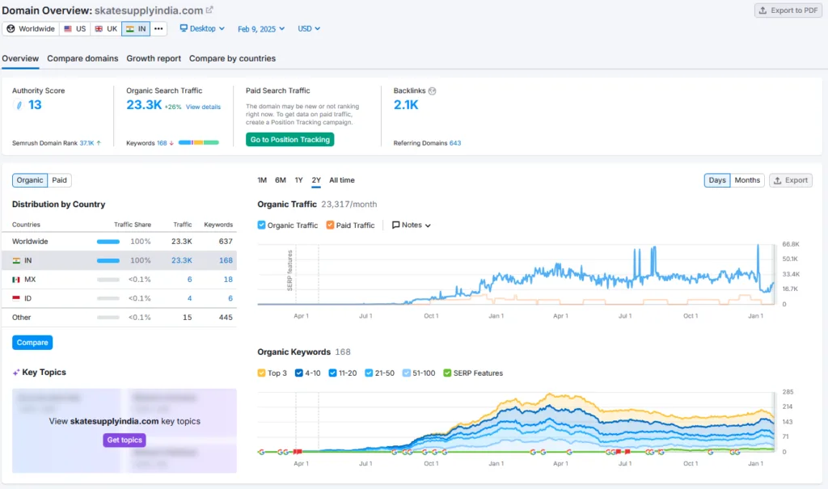Uncheck the Top 3 keywords checkbox
Image resolution: width=828 pixels, height=489 pixels.
pyautogui.click(x=261, y=373)
